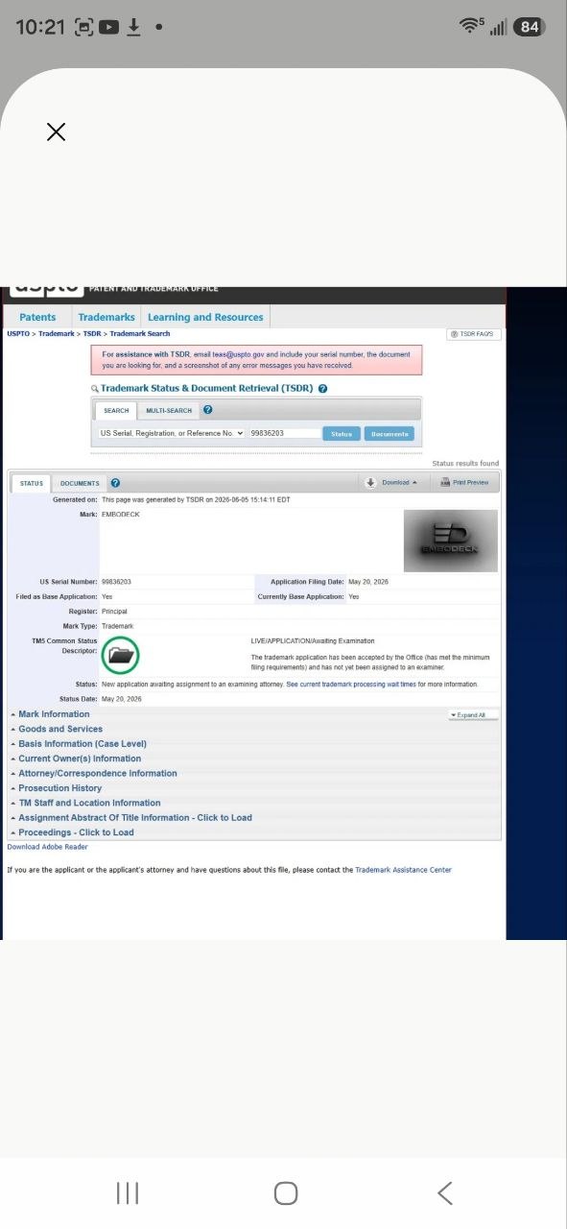Open the Trademarks menu
This screenshot has height=1229, width=567.
point(106,317)
